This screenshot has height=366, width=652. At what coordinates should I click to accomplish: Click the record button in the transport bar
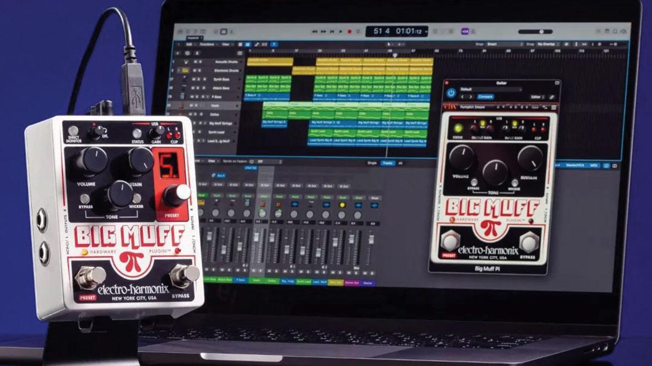tap(350, 32)
